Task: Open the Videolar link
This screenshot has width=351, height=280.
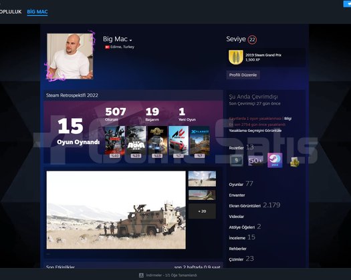Action: (x=237, y=217)
